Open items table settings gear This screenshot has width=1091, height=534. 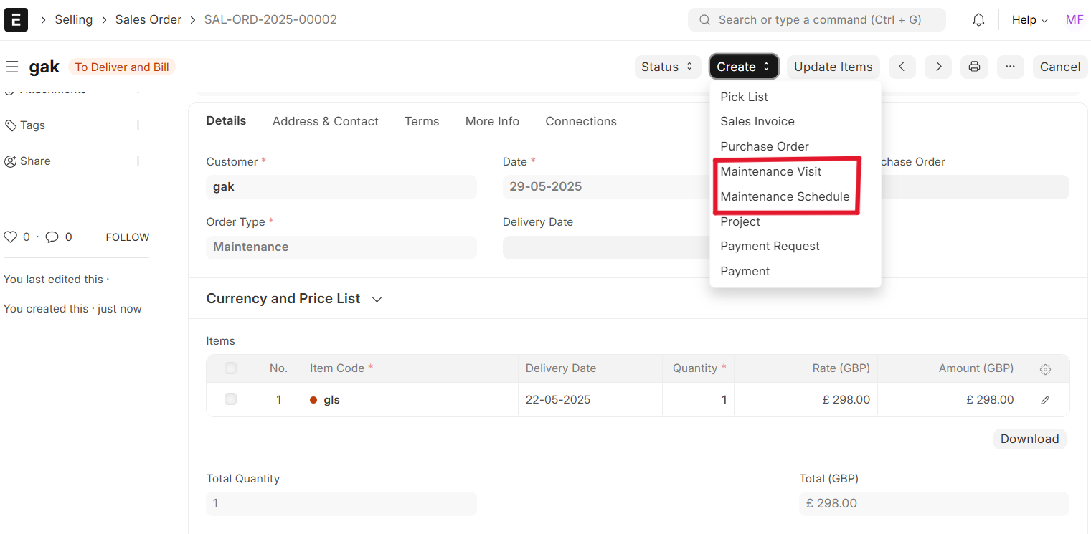click(1045, 369)
